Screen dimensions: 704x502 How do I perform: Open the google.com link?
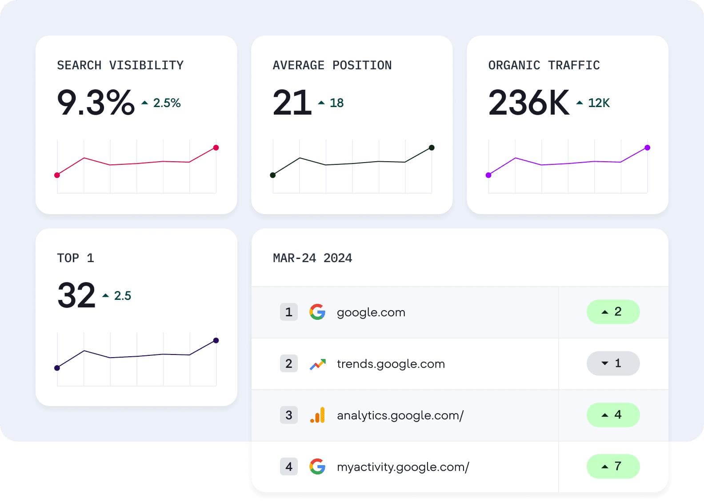(371, 312)
